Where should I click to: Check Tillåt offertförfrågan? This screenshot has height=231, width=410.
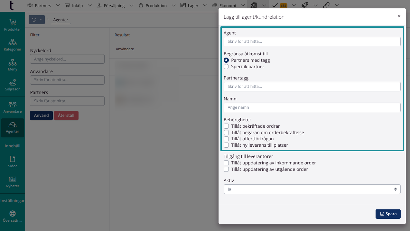point(227,139)
